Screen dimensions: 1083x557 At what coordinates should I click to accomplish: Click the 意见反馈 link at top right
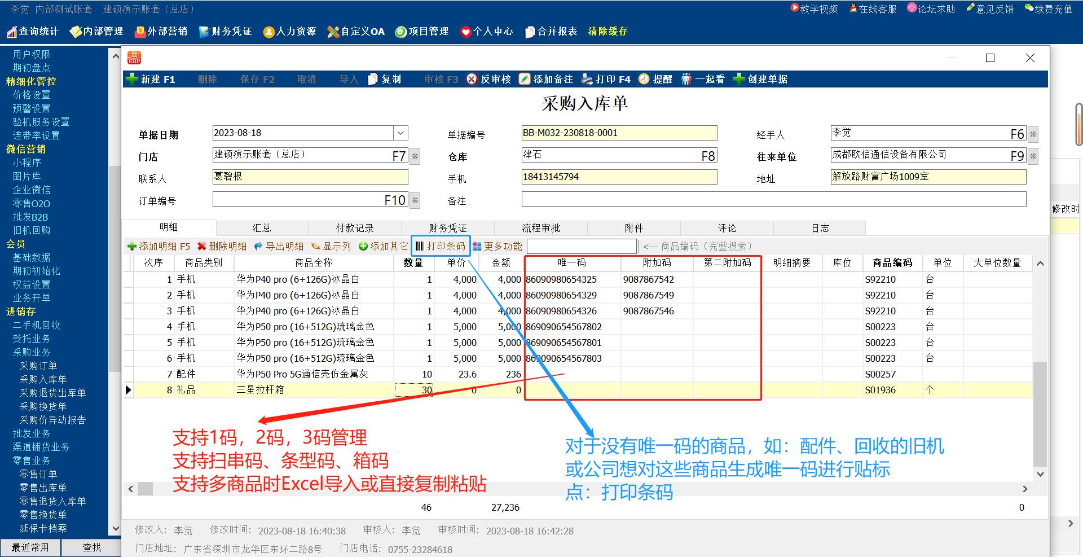click(990, 8)
